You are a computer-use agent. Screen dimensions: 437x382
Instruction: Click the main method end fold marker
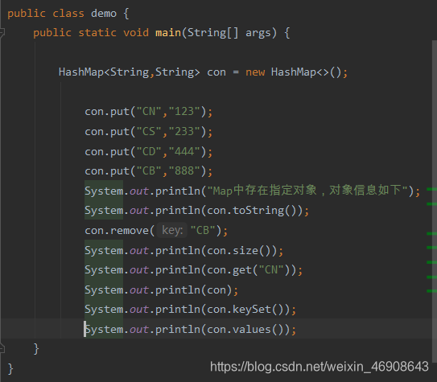2,348
